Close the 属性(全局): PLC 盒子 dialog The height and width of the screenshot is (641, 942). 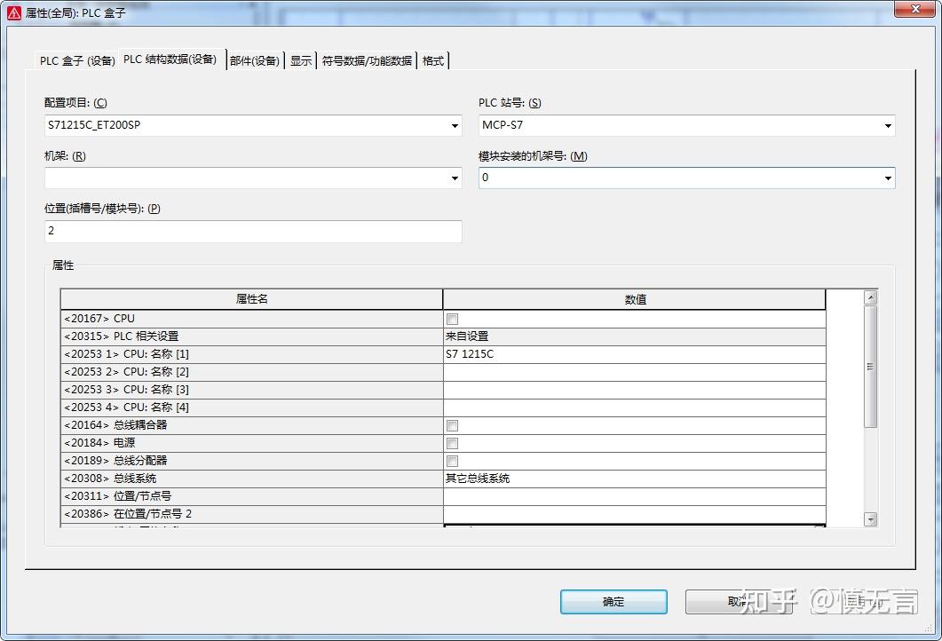pyautogui.click(x=914, y=9)
